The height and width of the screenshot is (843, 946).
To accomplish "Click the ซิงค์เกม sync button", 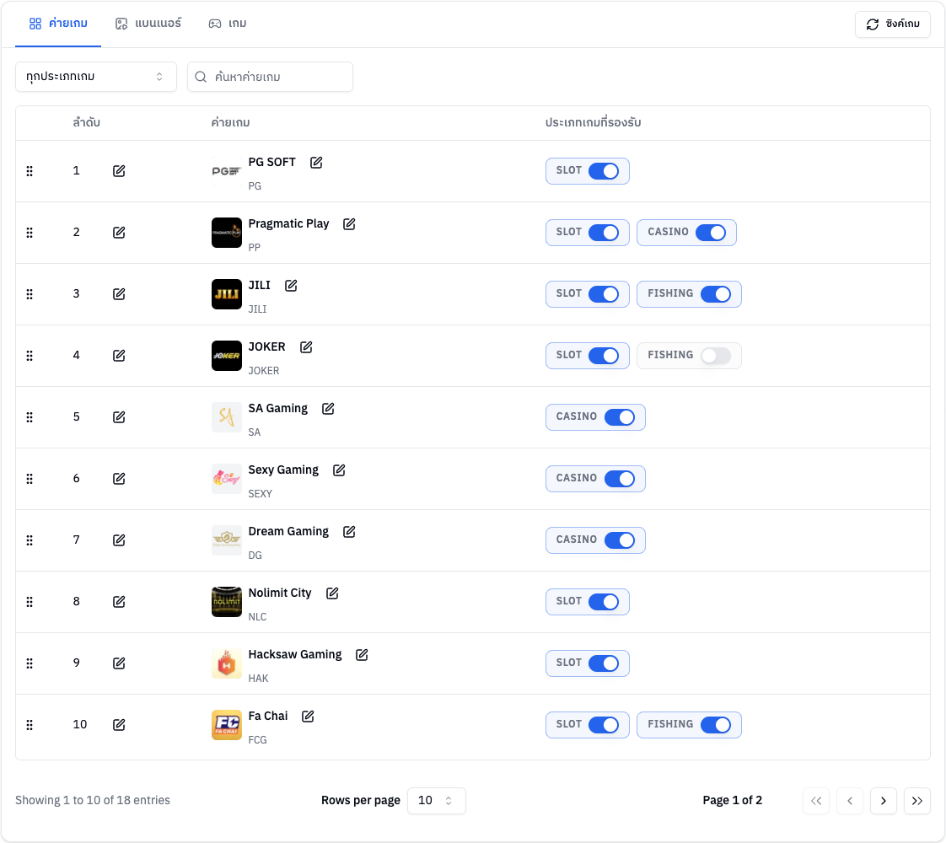I will [x=893, y=24].
